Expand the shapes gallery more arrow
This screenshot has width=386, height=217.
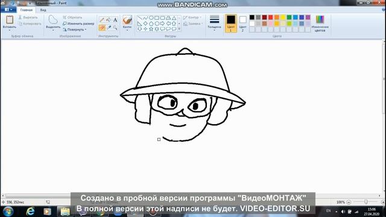coord(179,29)
